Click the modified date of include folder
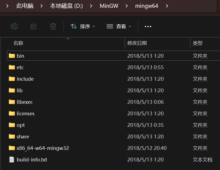 145,79
